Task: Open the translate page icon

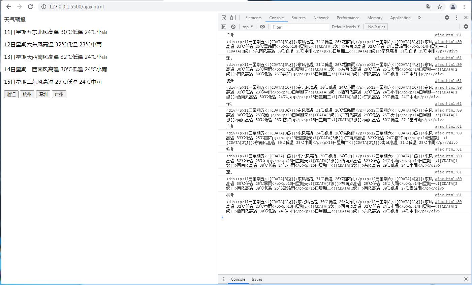Action: coord(429,7)
